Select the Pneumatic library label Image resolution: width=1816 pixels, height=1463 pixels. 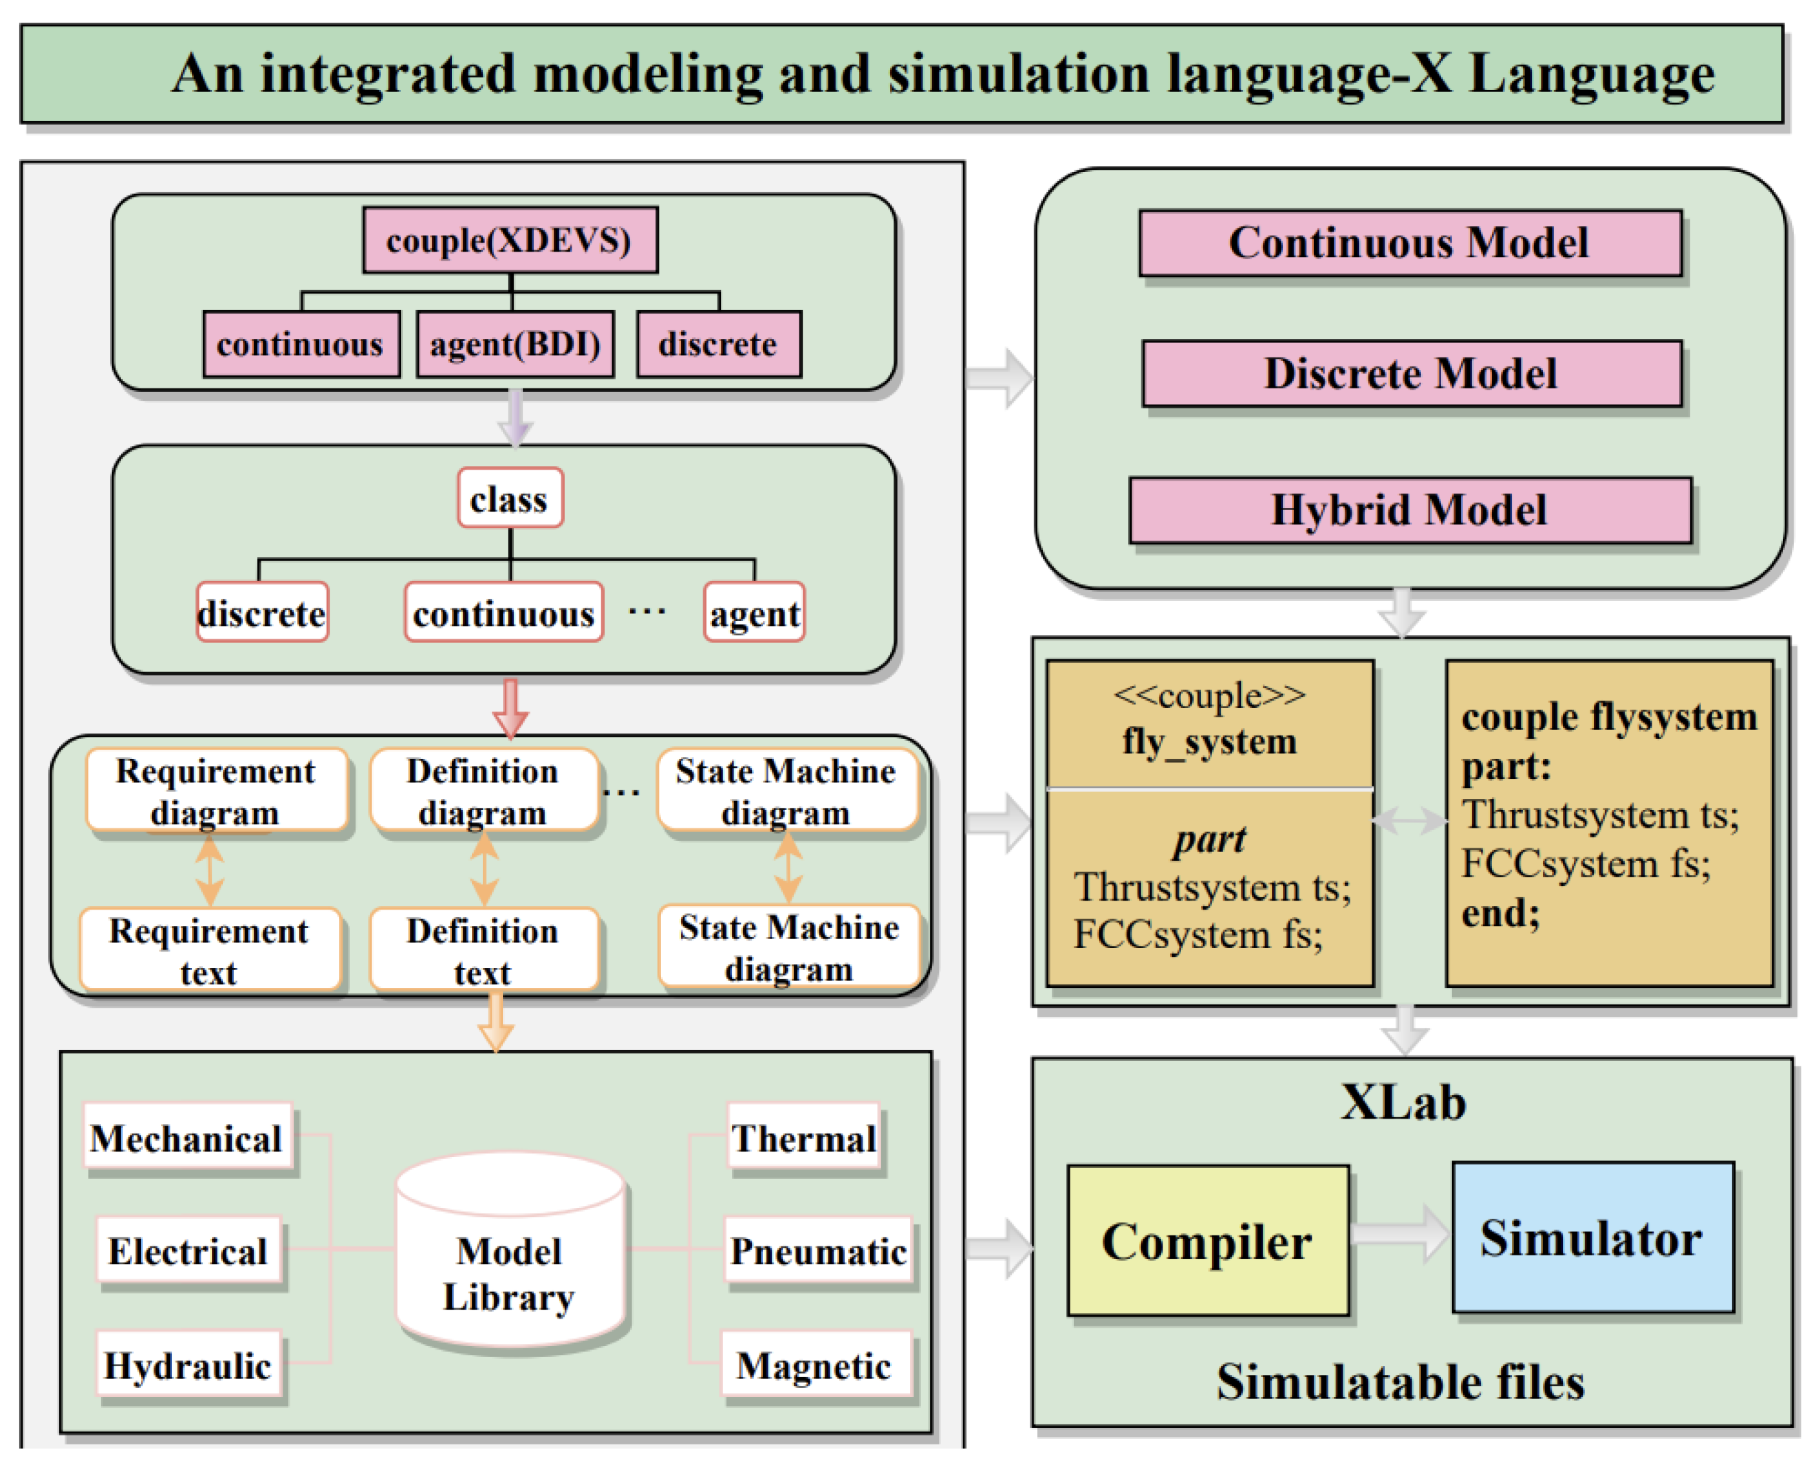[x=818, y=1251]
